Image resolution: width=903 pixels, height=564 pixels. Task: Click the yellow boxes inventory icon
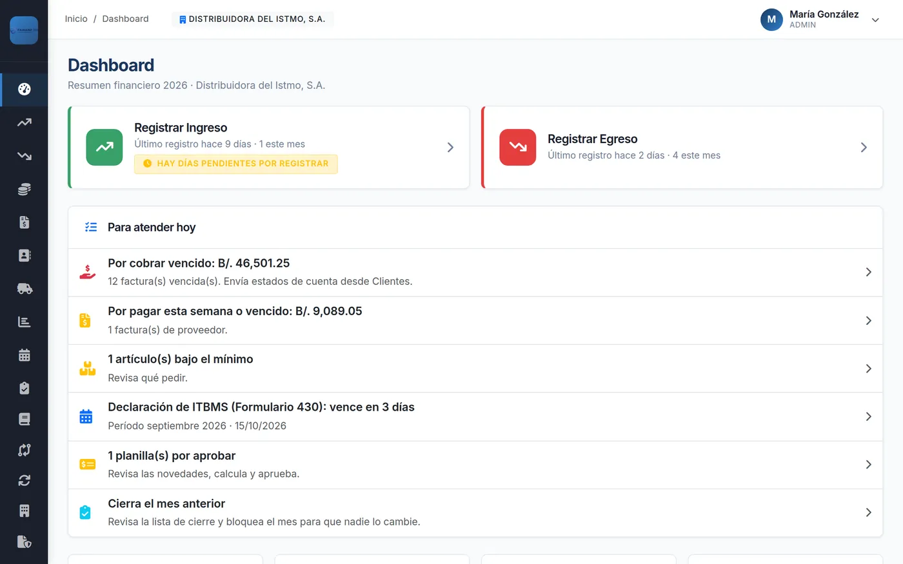(87, 369)
